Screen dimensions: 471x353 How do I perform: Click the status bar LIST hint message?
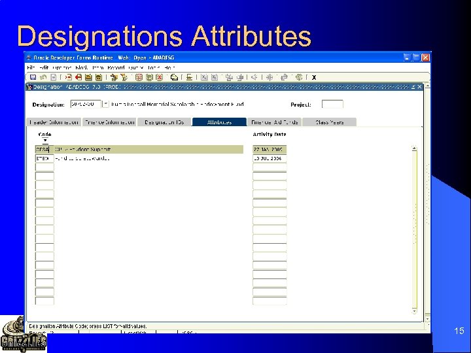point(88,326)
